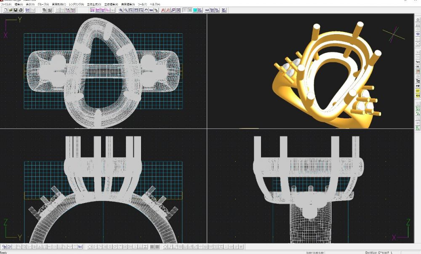This screenshot has width=421, height=254.
Task: Click the top icon in right sidebar
Action: pos(418,20)
